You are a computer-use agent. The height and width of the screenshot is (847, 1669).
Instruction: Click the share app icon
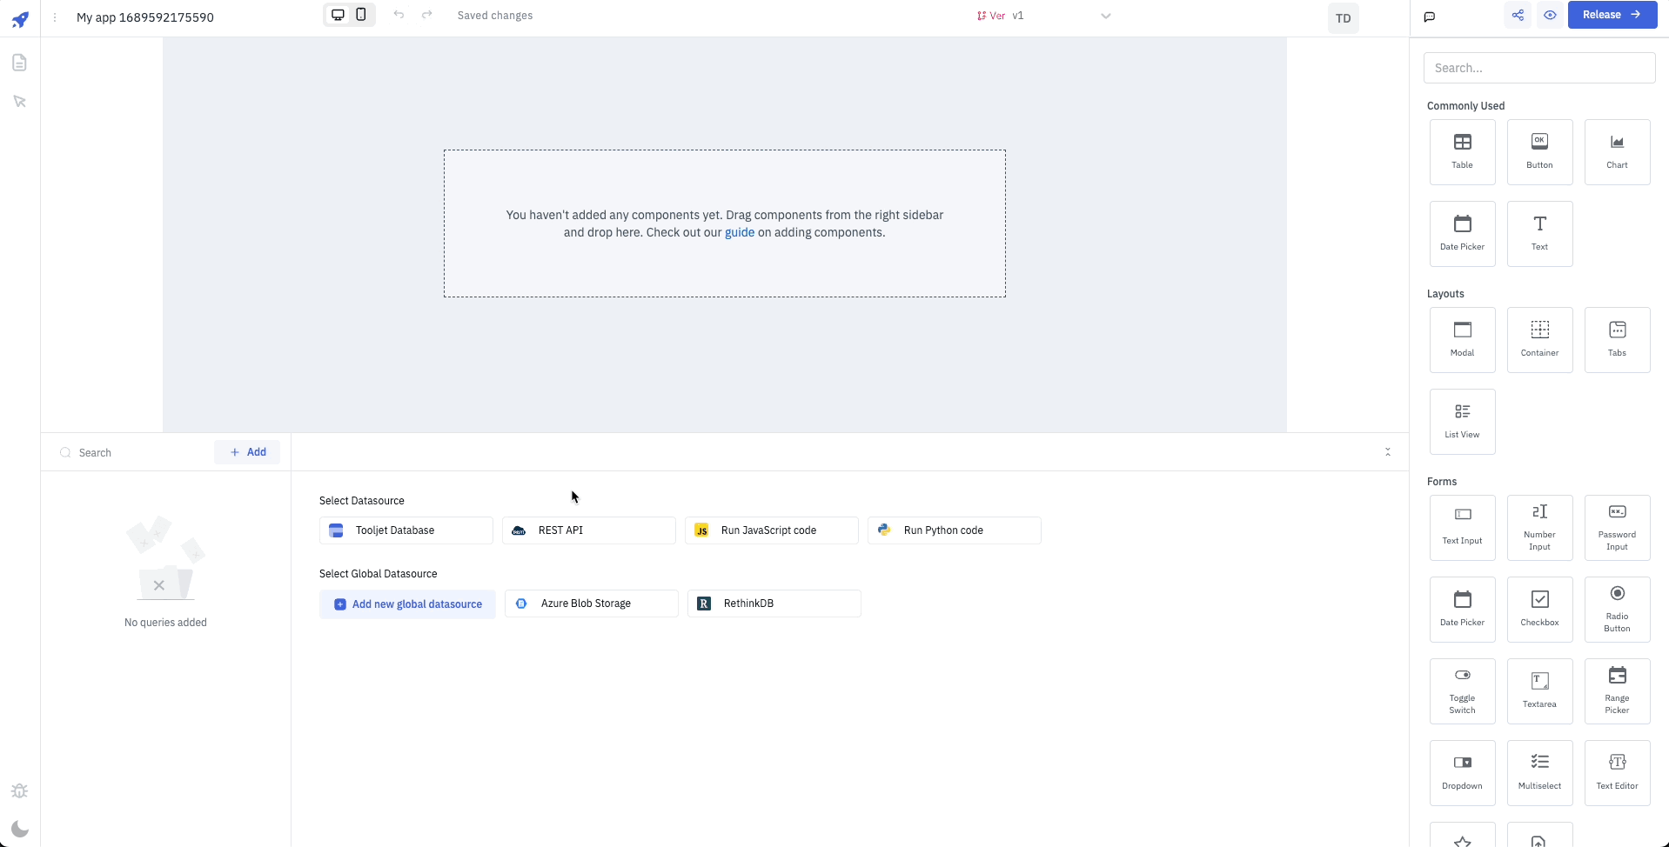(1518, 15)
